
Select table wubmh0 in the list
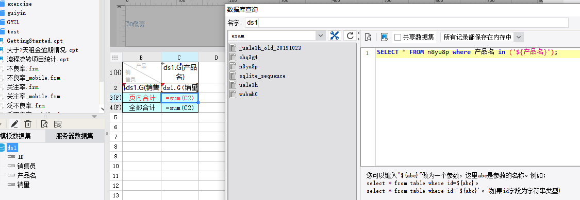(x=248, y=94)
